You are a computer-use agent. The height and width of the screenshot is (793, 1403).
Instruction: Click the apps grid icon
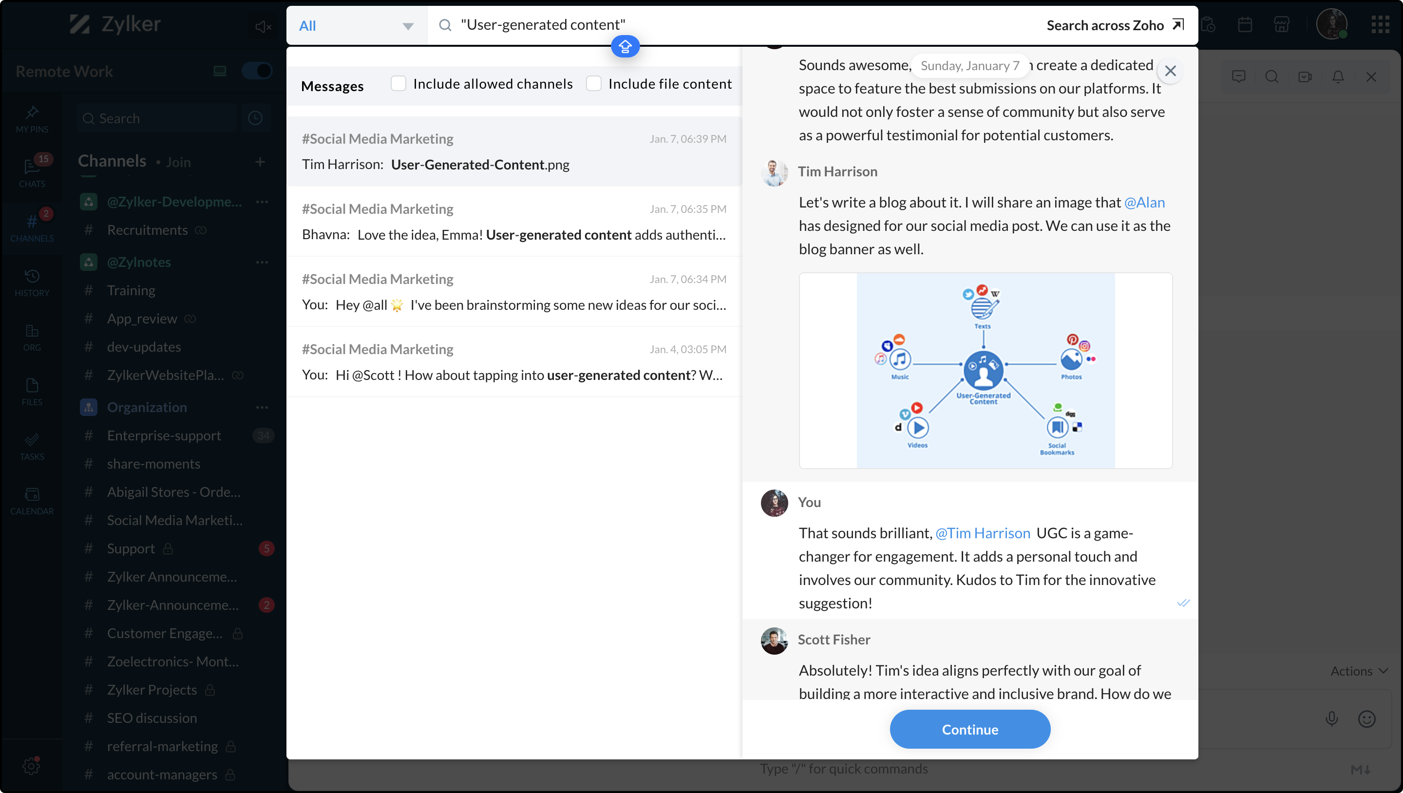1380,24
